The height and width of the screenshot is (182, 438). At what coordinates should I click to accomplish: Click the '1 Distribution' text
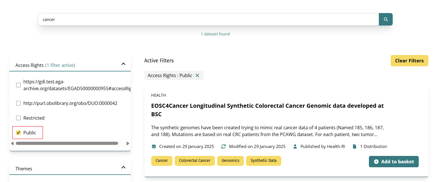tap(373, 147)
